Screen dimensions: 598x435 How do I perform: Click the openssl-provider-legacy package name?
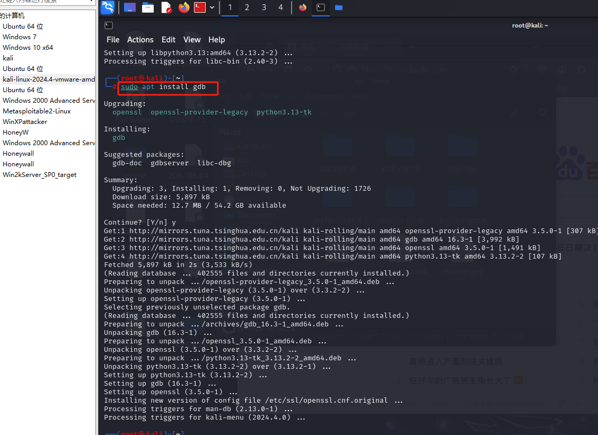pos(199,112)
